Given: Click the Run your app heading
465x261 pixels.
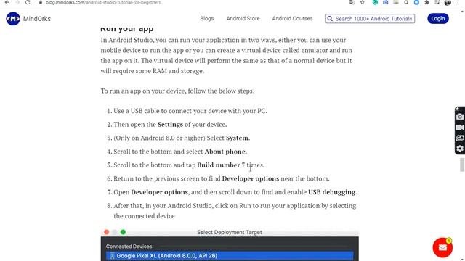Looking at the screenshot, I should (x=127, y=29).
